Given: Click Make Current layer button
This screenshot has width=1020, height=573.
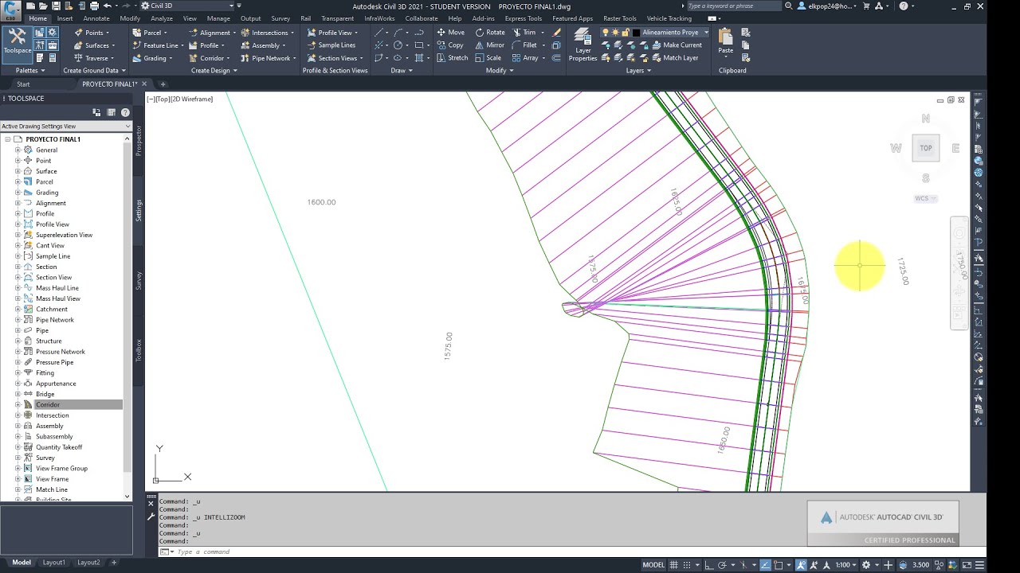Looking at the screenshot, I should click(x=675, y=45).
